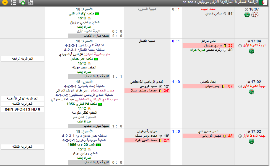Click the yellow card icon at 27' محمد الأمين عواد

[160, 141]
